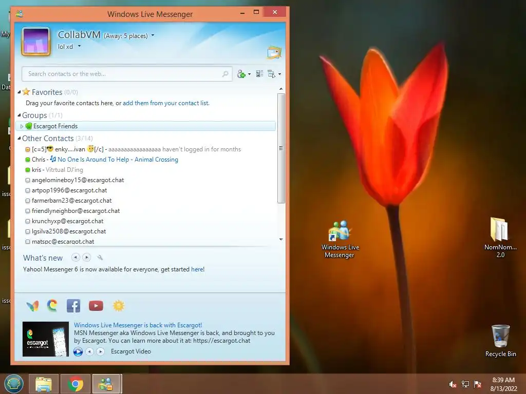Go to previous Escargot video

pyautogui.click(x=89, y=351)
